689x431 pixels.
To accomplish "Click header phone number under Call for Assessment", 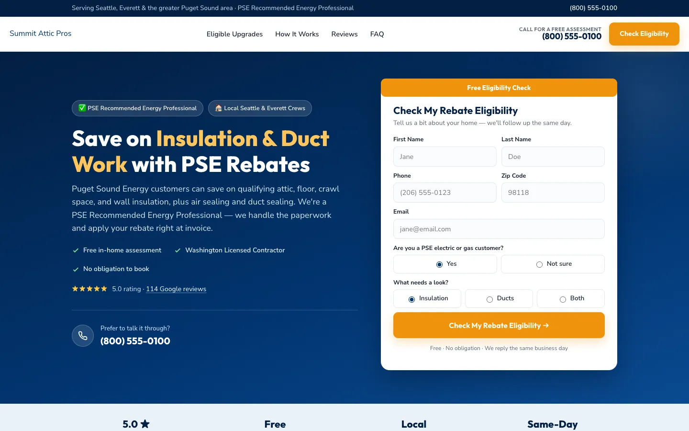I will pyautogui.click(x=572, y=36).
